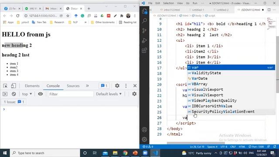Open Selection menu in VS Code
279x157 pixels.
click(168, 3)
